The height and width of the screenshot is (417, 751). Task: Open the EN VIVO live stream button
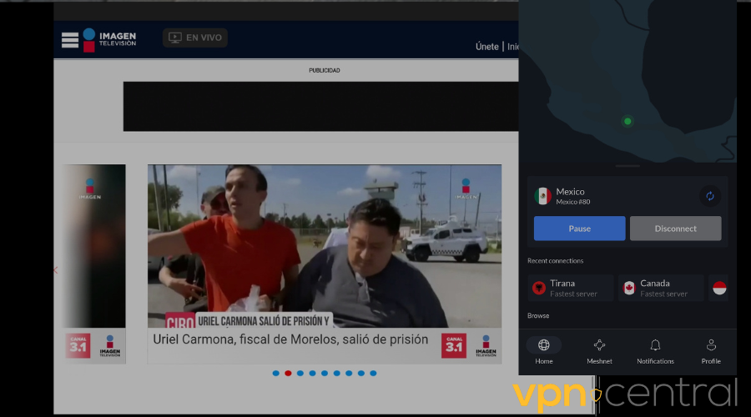pyautogui.click(x=195, y=38)
